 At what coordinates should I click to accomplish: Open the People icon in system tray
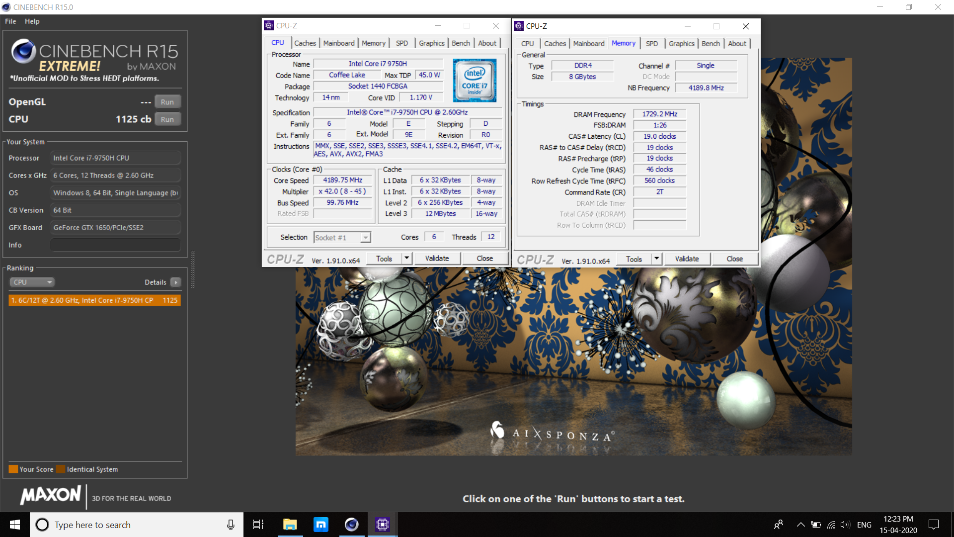click(x=779, y=525)
